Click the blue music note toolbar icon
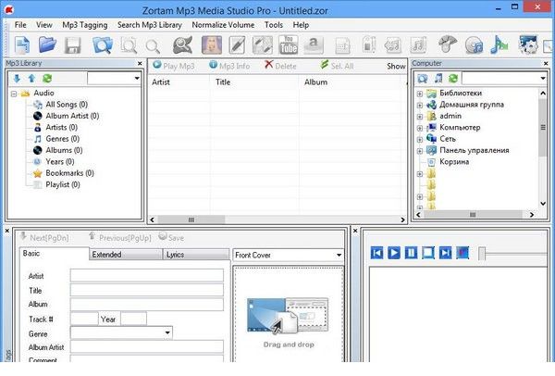 click(499, 45)
